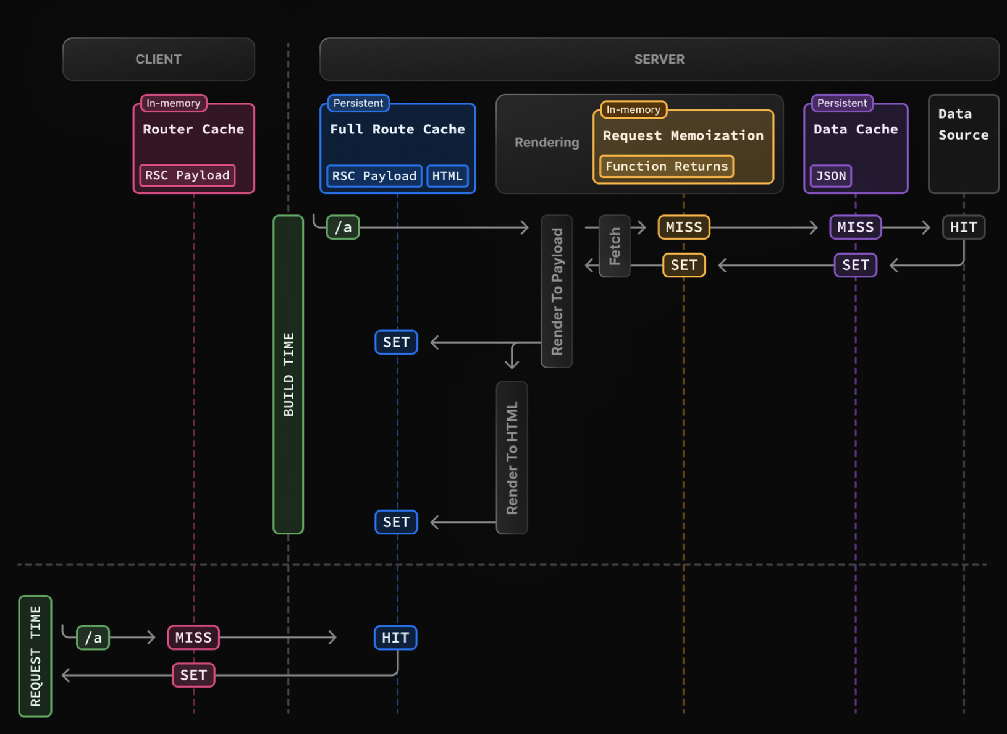Viewport: 1007px width, 734px height.
Task: Select the Data Cache title
Action: tap(856, 129)
